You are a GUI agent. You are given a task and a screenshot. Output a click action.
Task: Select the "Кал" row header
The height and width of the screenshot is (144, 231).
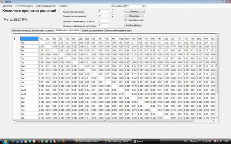coord(29,86)
